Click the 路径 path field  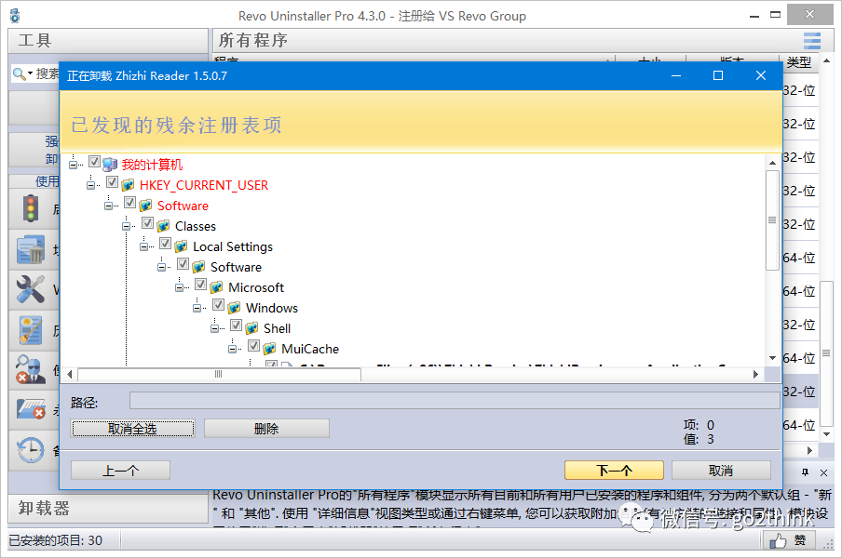coord(455,401)
